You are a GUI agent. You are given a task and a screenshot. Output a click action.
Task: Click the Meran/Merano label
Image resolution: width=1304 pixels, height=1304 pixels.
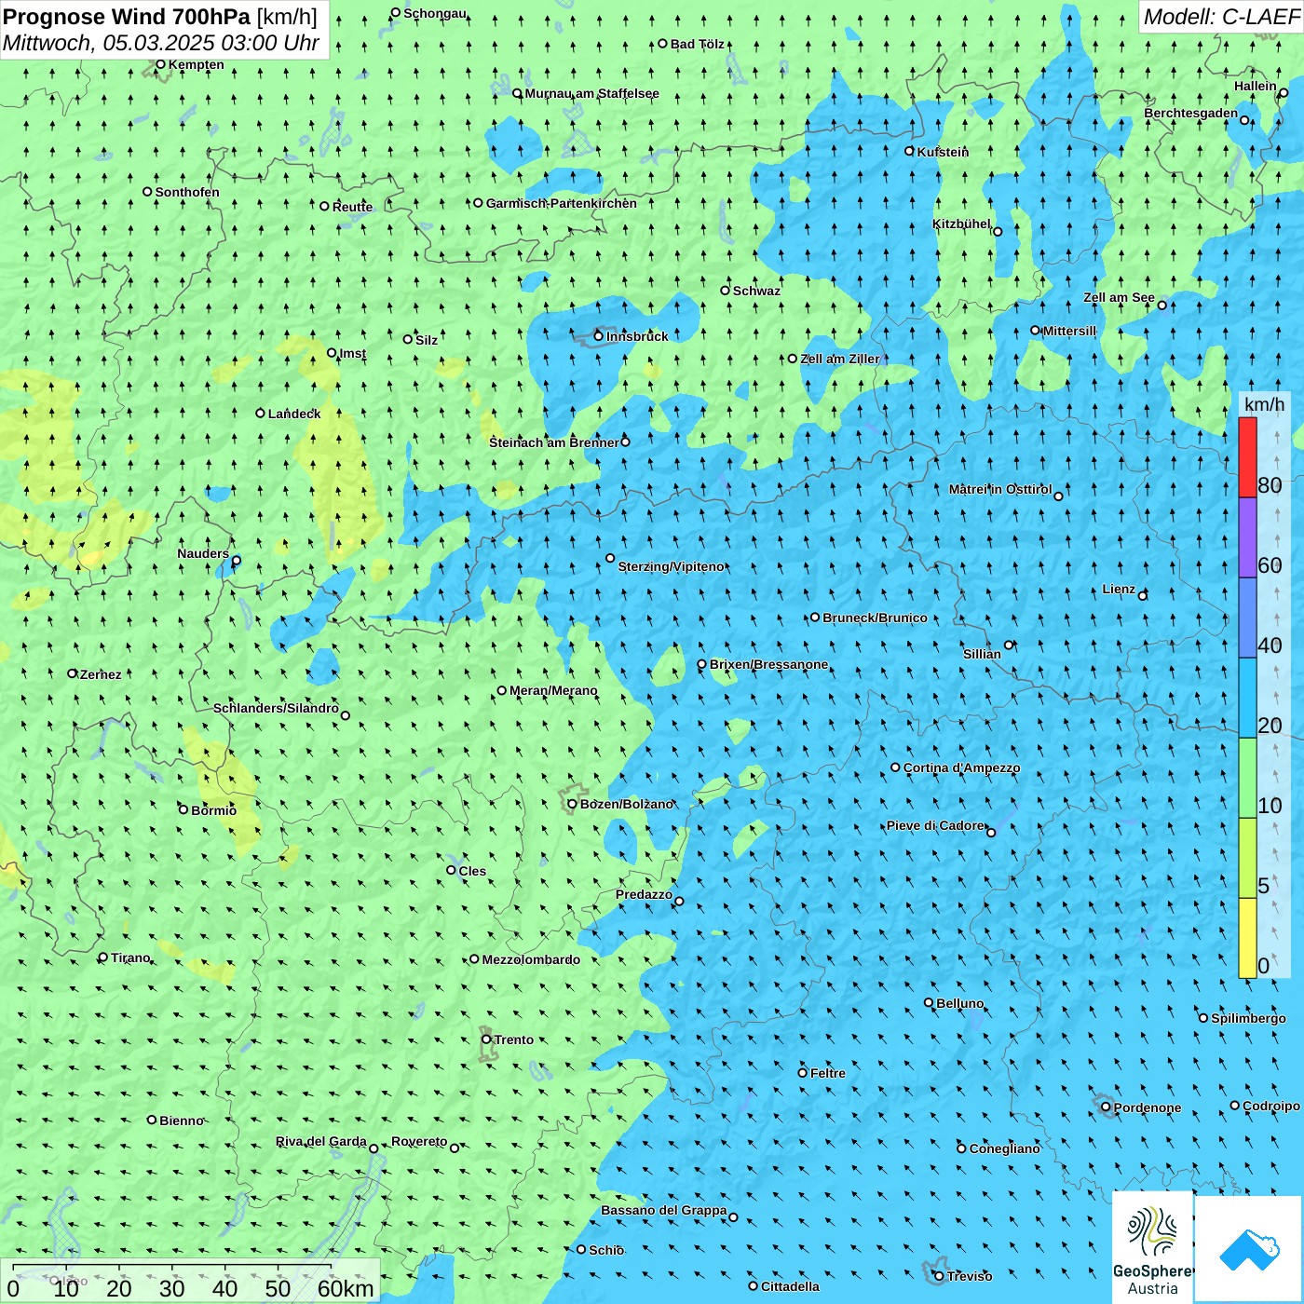tap(553, 690)
